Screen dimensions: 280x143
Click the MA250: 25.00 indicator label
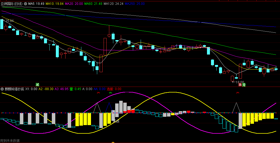(x=135, y=4)
